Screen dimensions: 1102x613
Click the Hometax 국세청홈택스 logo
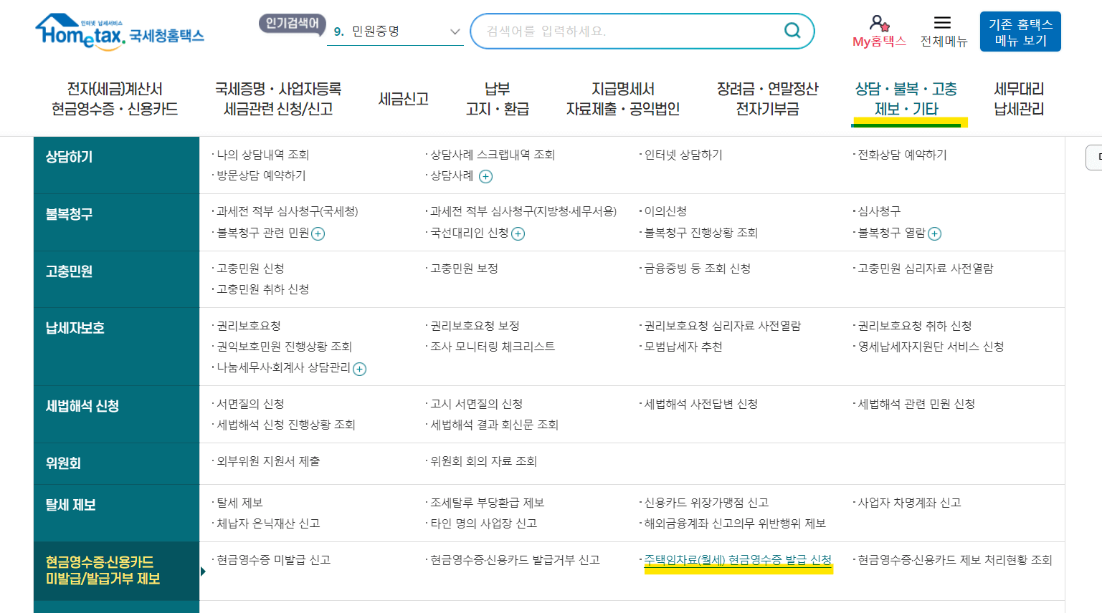click(118, 30)
